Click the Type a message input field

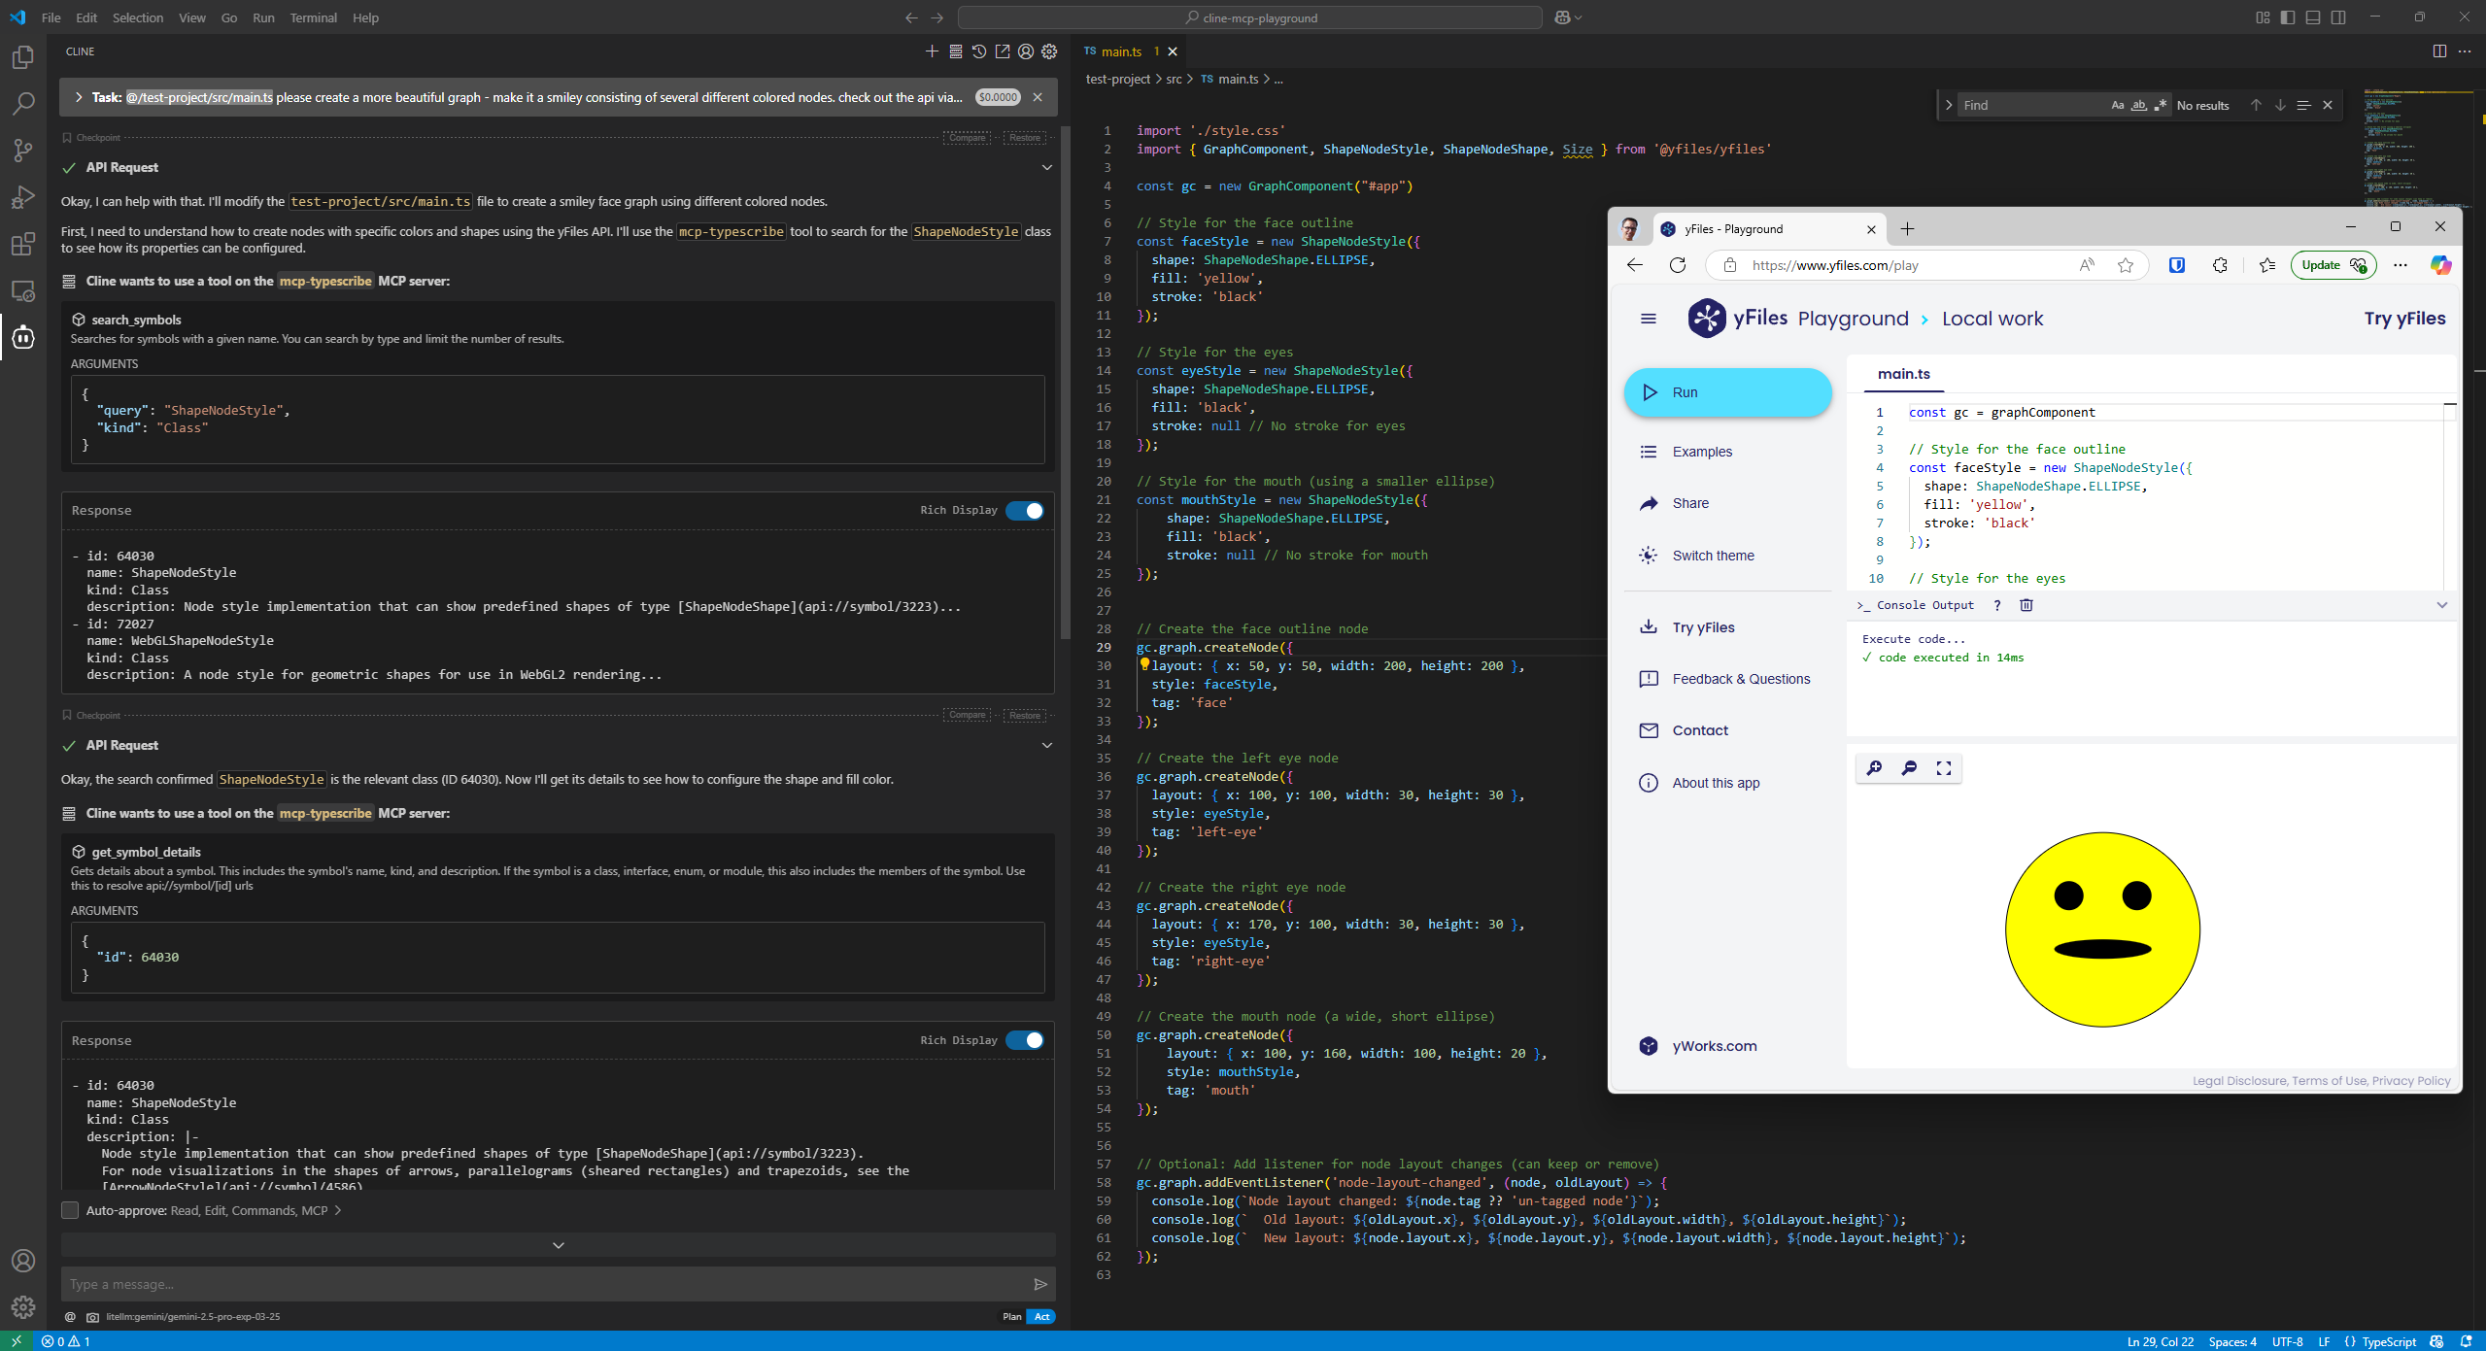click(x=544, y=1284)
